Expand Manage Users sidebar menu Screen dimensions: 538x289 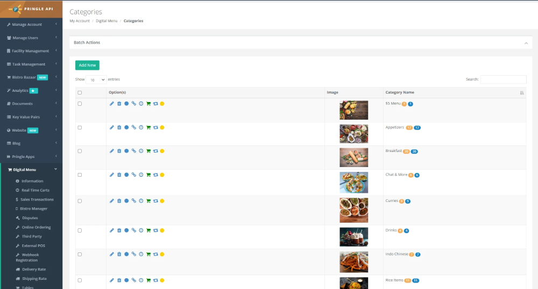tap(31, 38)
